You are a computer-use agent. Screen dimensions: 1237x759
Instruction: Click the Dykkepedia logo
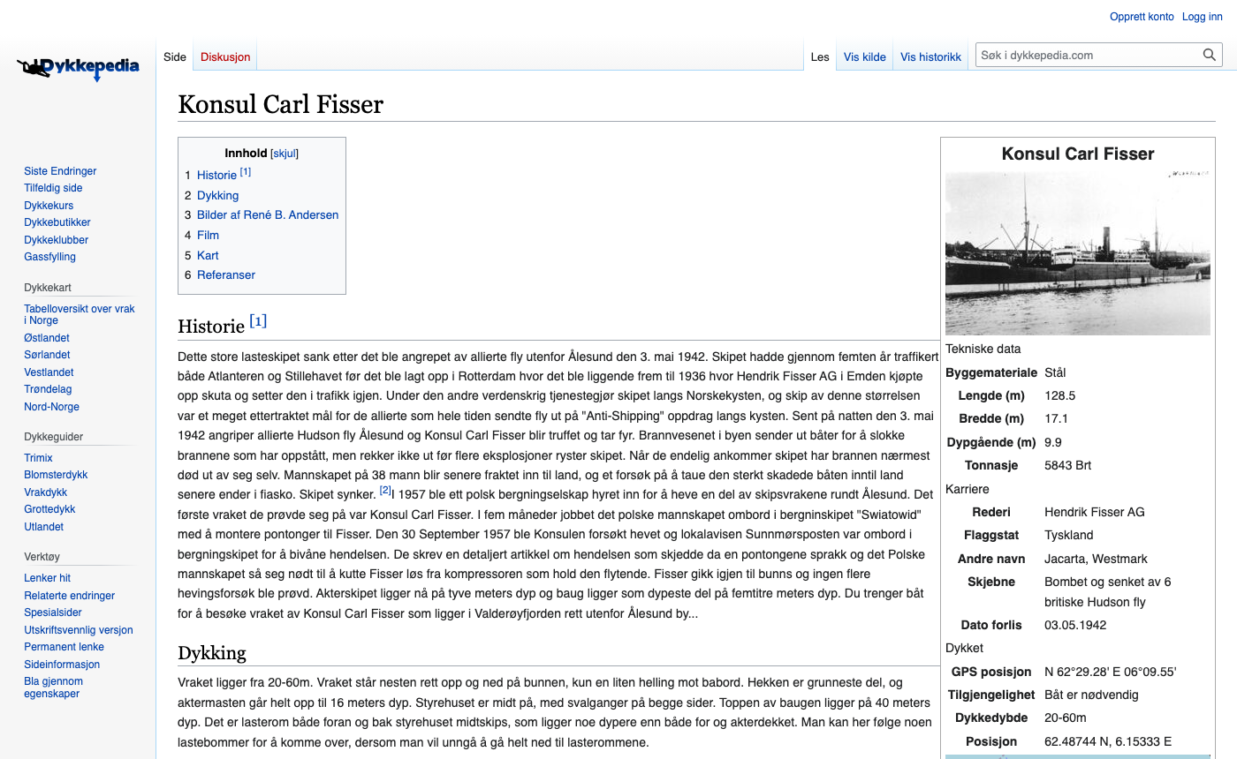coord(78,68)
